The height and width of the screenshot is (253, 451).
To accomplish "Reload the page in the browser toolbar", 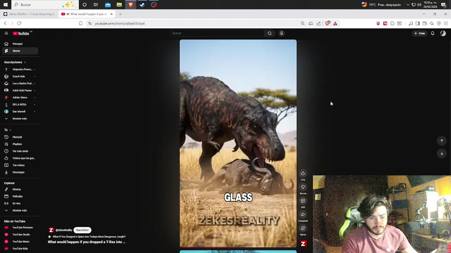I will 19,24.
